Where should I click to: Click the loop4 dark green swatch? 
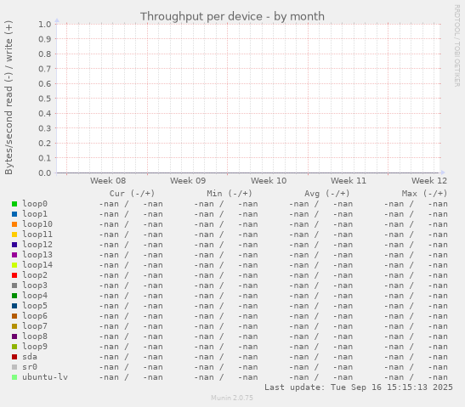coord(14,296)
